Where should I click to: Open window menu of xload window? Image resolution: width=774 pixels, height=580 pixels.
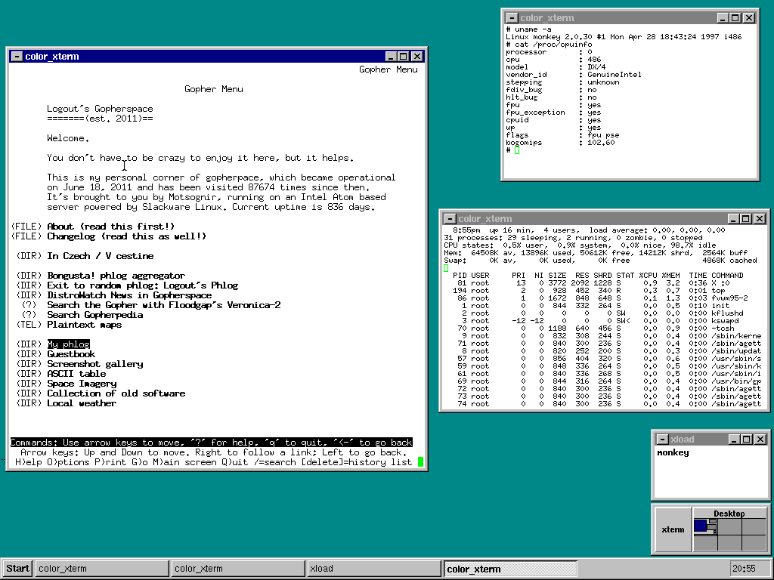662,440
